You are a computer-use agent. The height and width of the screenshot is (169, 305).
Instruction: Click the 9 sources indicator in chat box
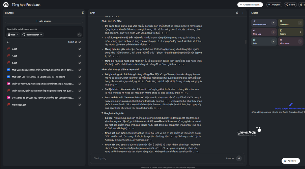click(230, 158)
